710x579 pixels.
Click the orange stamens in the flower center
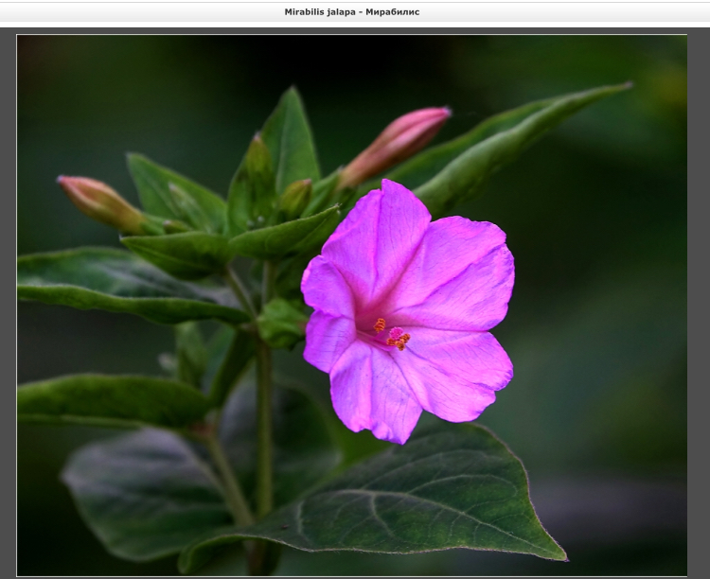click(x=396, y=336)
